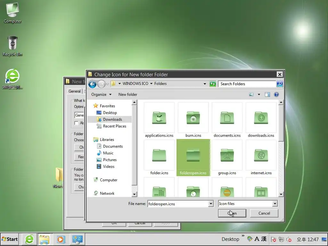
Task: Select the highlighted folderopen.icns file
Action: (x=193, y=158)
